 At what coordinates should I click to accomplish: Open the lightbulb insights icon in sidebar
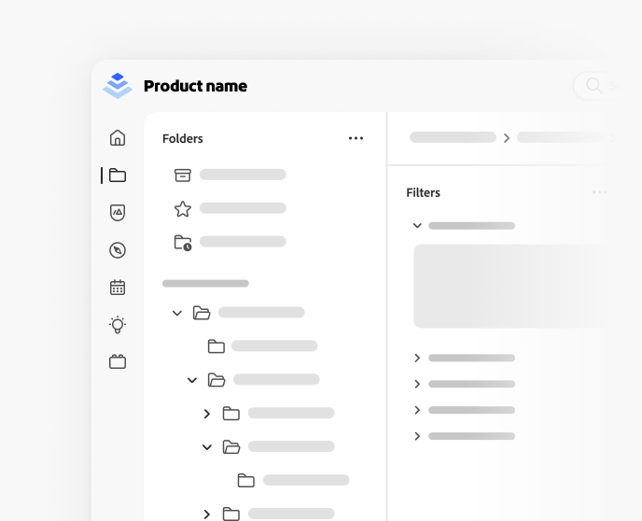click(x=118, y=325)
